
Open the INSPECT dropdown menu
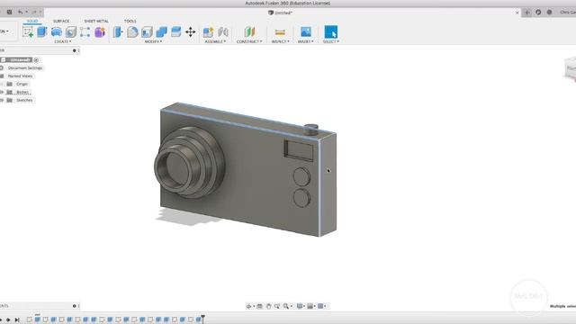[280, 41]
